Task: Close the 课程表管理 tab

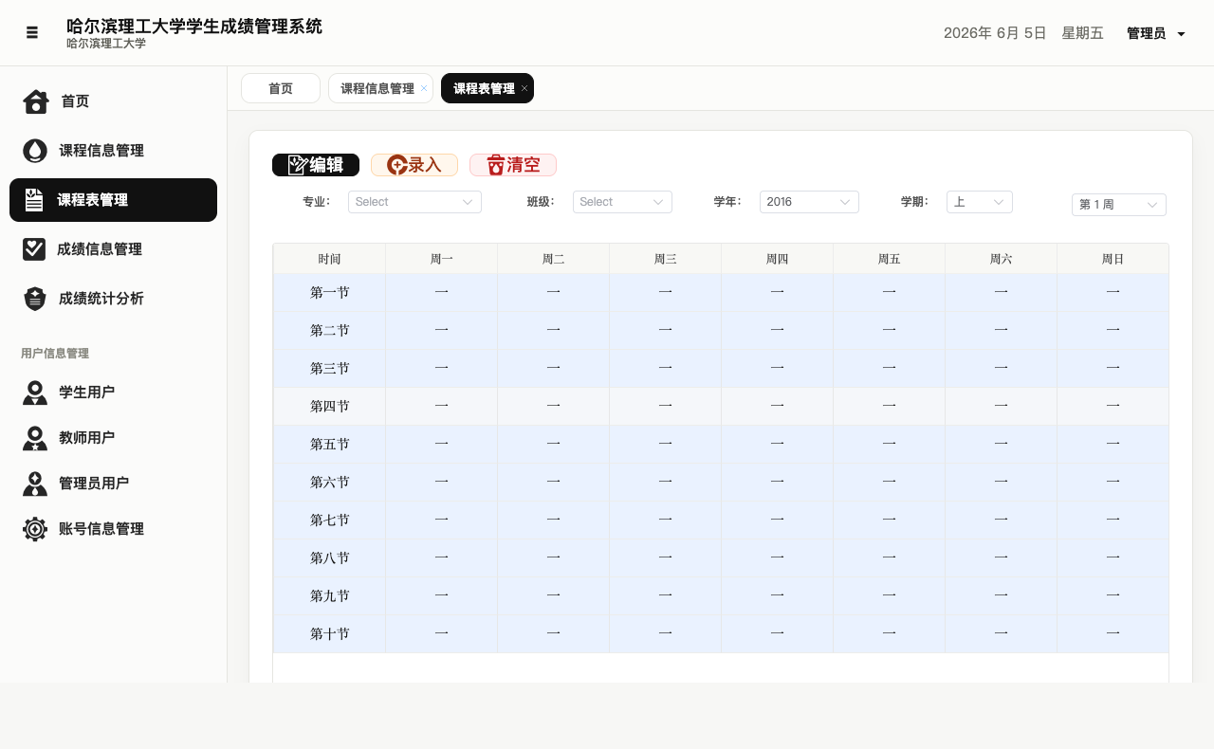Action: click(x=524, y=88)
